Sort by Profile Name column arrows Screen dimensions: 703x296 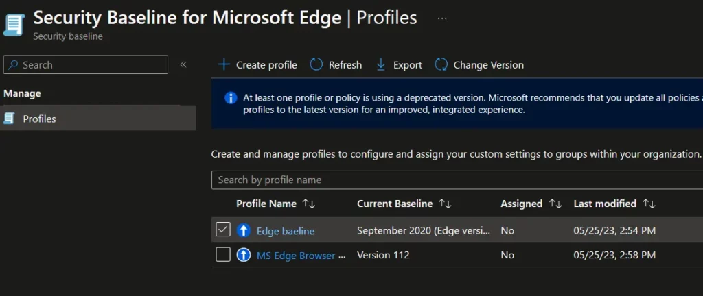(309, 204)
